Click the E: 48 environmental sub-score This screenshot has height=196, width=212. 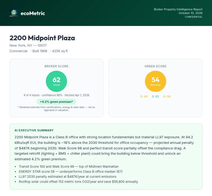(144, 96)
